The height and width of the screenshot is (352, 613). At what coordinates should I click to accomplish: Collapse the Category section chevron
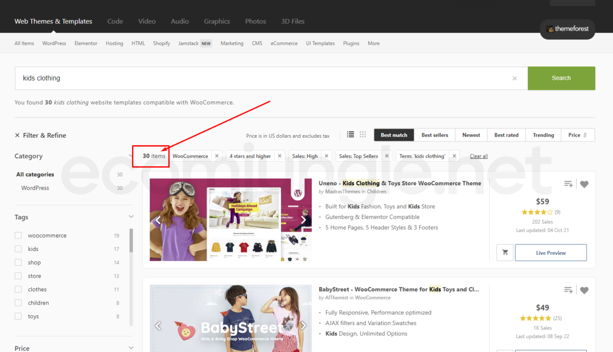[x=131, y=156]
